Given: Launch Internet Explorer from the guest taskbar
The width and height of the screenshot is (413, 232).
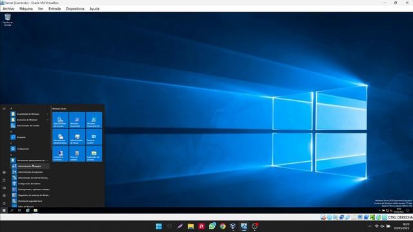Looking at the screenshot, I should [28, 211].
